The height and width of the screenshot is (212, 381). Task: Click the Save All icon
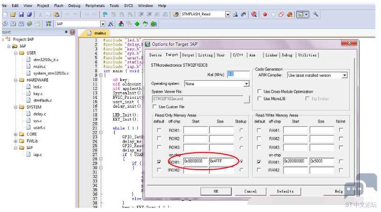click(29, 14)
